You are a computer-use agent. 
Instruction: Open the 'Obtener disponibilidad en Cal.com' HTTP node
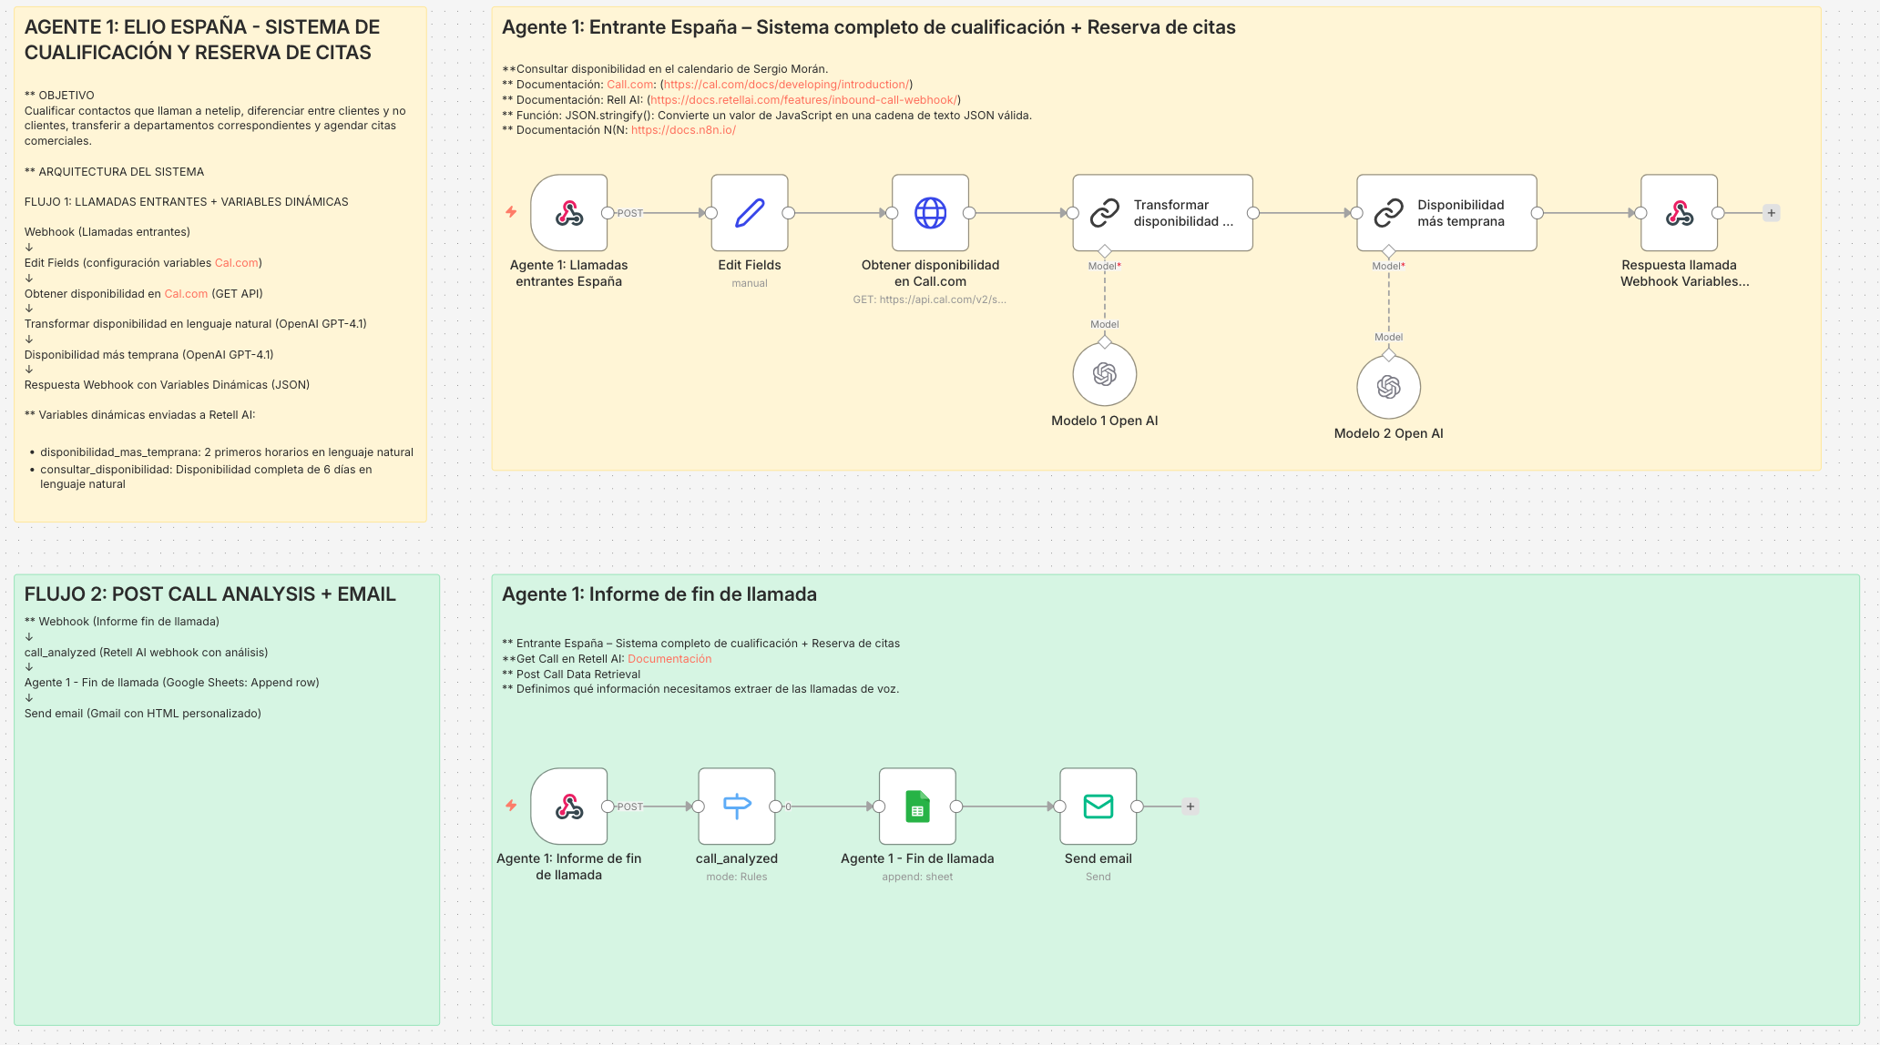point(930,213)
